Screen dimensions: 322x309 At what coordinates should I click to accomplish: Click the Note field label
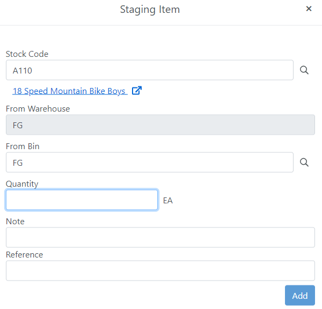[x=15, y=222]
